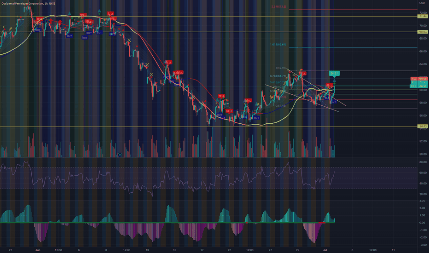Click the round event marker icon in volume pane
The height and width of the screenshot is (253, 429).
[x=120, y=155]
